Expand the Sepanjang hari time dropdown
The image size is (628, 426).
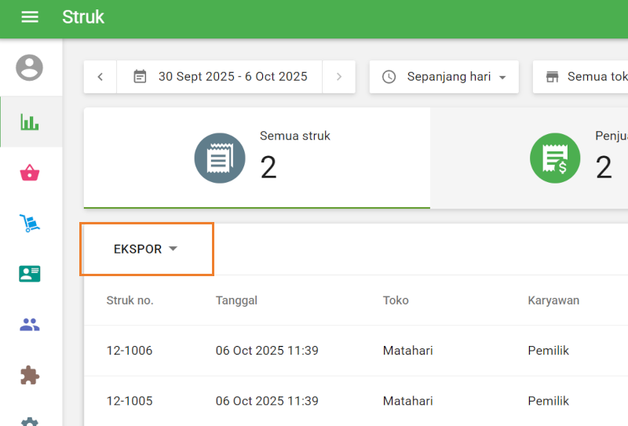point(444,77)
